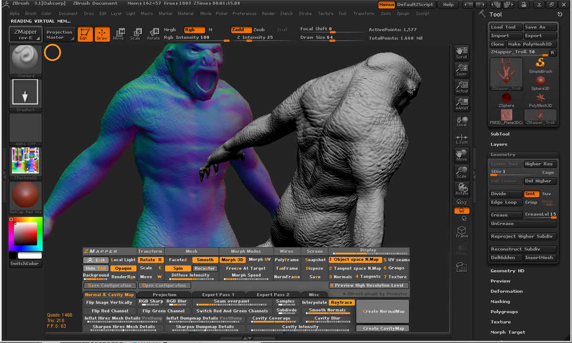
Task: Click the Load Tool button
Action: click(506, 27)
